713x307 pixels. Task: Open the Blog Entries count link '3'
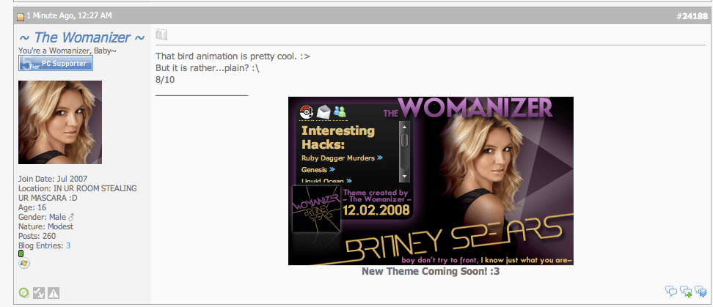pyautogui.click(x=68, y=245)
